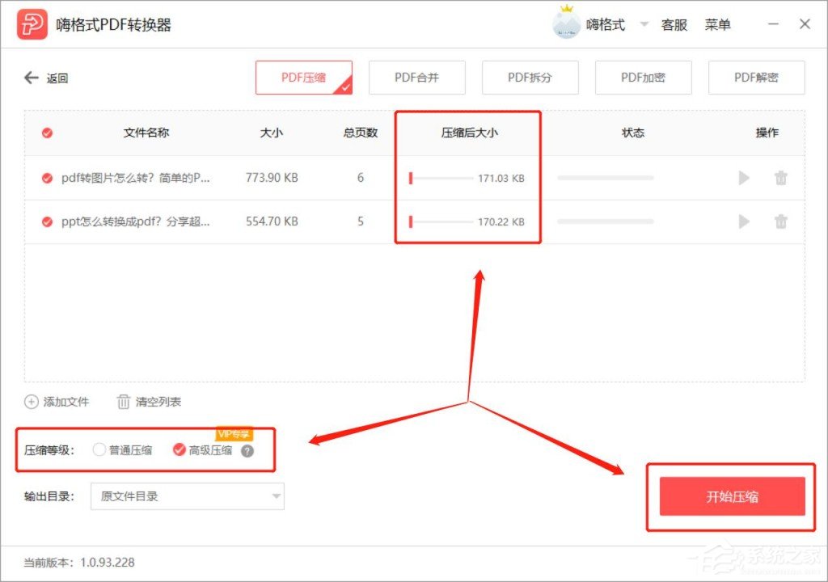Switch to the PDF合并 tab
This screenshot has height=582, width=828.
[x=416, y=78]
